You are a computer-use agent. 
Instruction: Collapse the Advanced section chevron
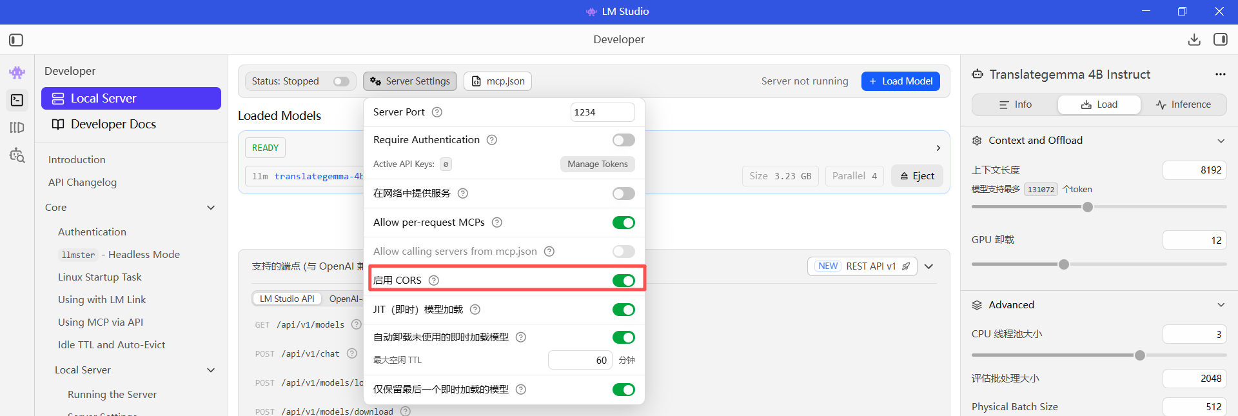coord(1221,305)
